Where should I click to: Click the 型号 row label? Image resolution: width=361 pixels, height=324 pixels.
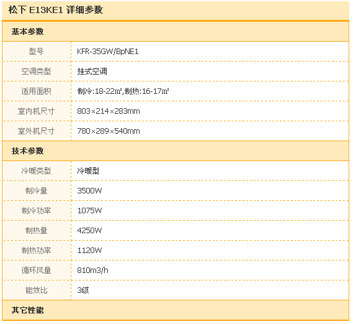(36, 51)
